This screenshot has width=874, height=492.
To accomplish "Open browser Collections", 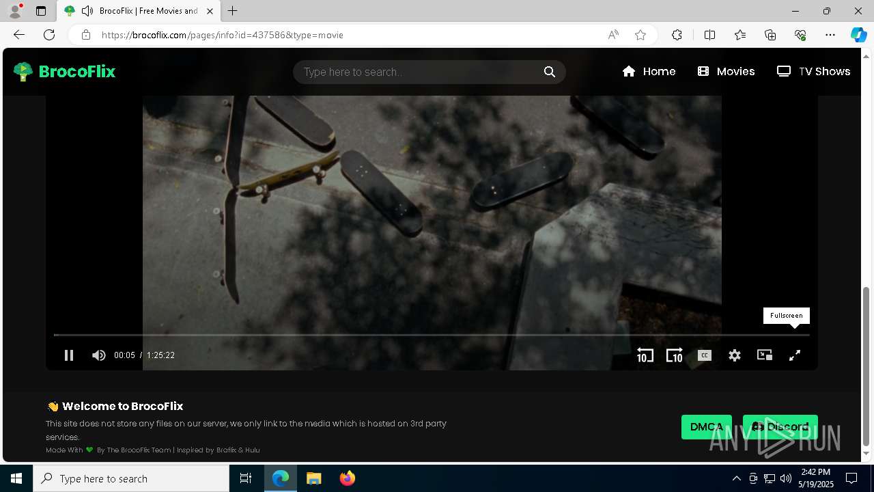I will (770, 35).
